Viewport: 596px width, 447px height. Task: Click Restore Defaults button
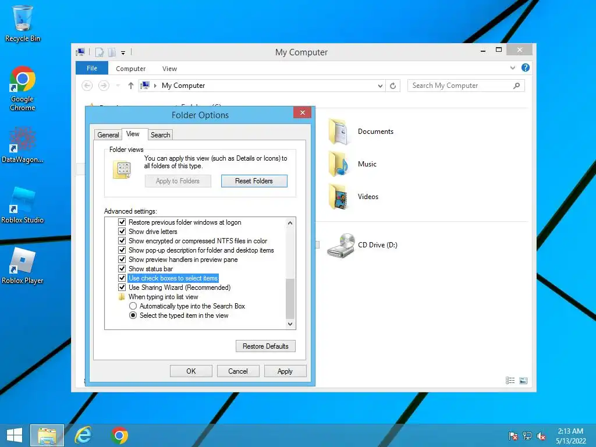265,346
